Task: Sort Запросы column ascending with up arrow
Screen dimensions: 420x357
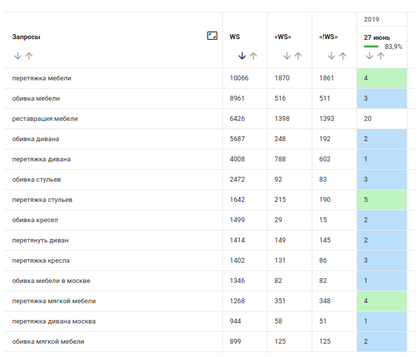Action: click(x=29, y=56)
